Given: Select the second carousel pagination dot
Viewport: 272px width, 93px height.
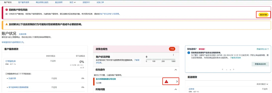Looking at the screenshot, I should (230, 69).
